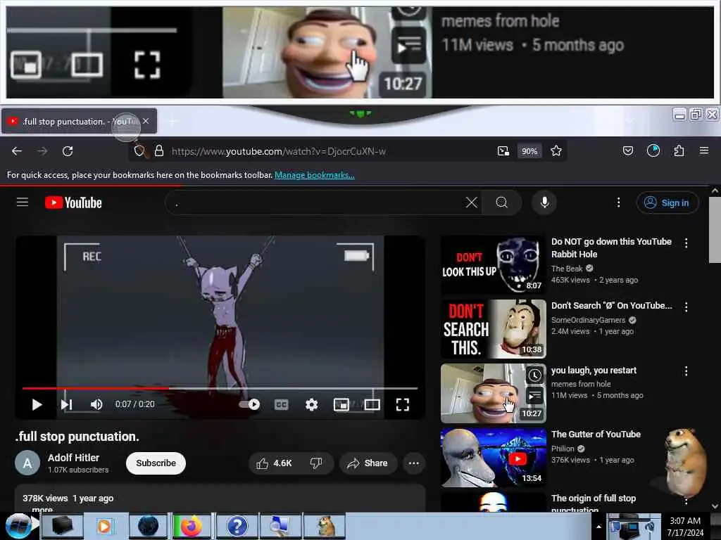Seek on the red video progress bar
721x540 pixels.
point(220,388)
